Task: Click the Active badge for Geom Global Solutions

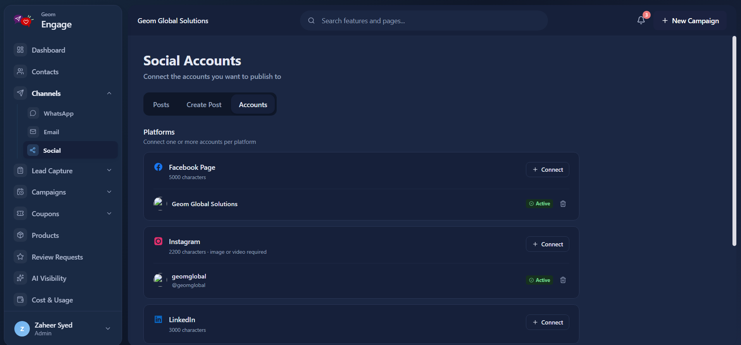Action: 539,203
